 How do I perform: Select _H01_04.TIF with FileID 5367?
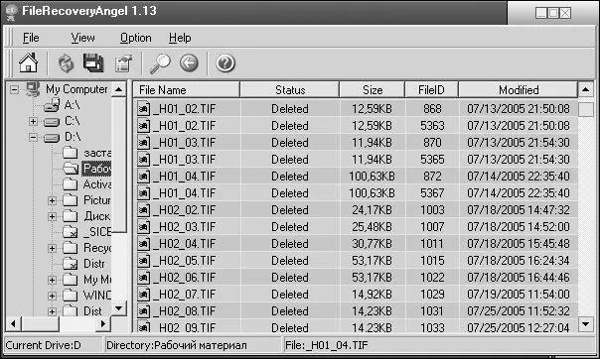point(355,192)
